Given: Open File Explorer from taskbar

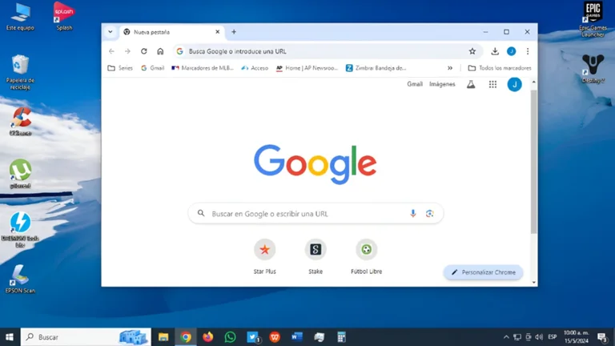Looking at the screenshot, I should coord(163,337).
